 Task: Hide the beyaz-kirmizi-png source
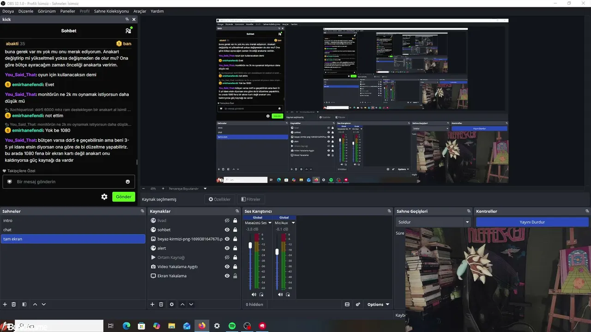(227, 239)
